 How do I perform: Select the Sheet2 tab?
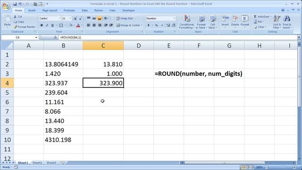(37, 163)
